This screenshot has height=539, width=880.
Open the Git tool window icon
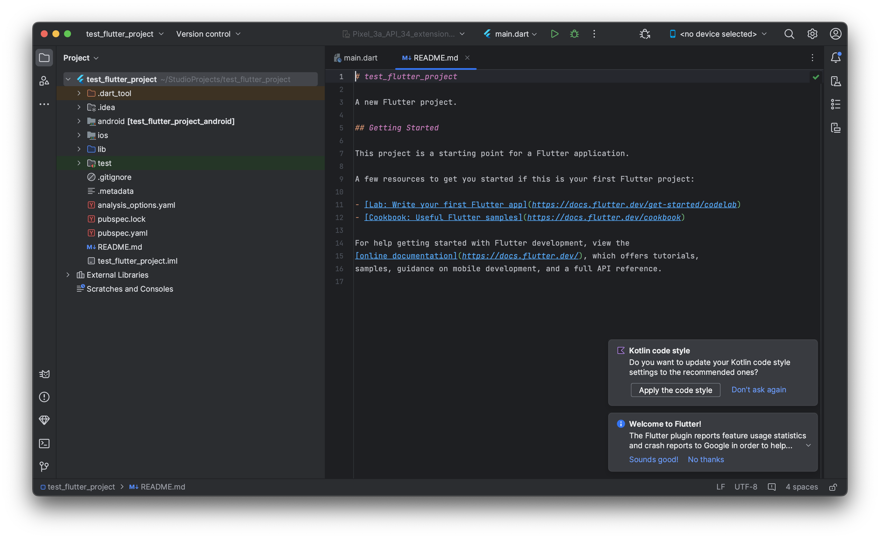point(44,467)
